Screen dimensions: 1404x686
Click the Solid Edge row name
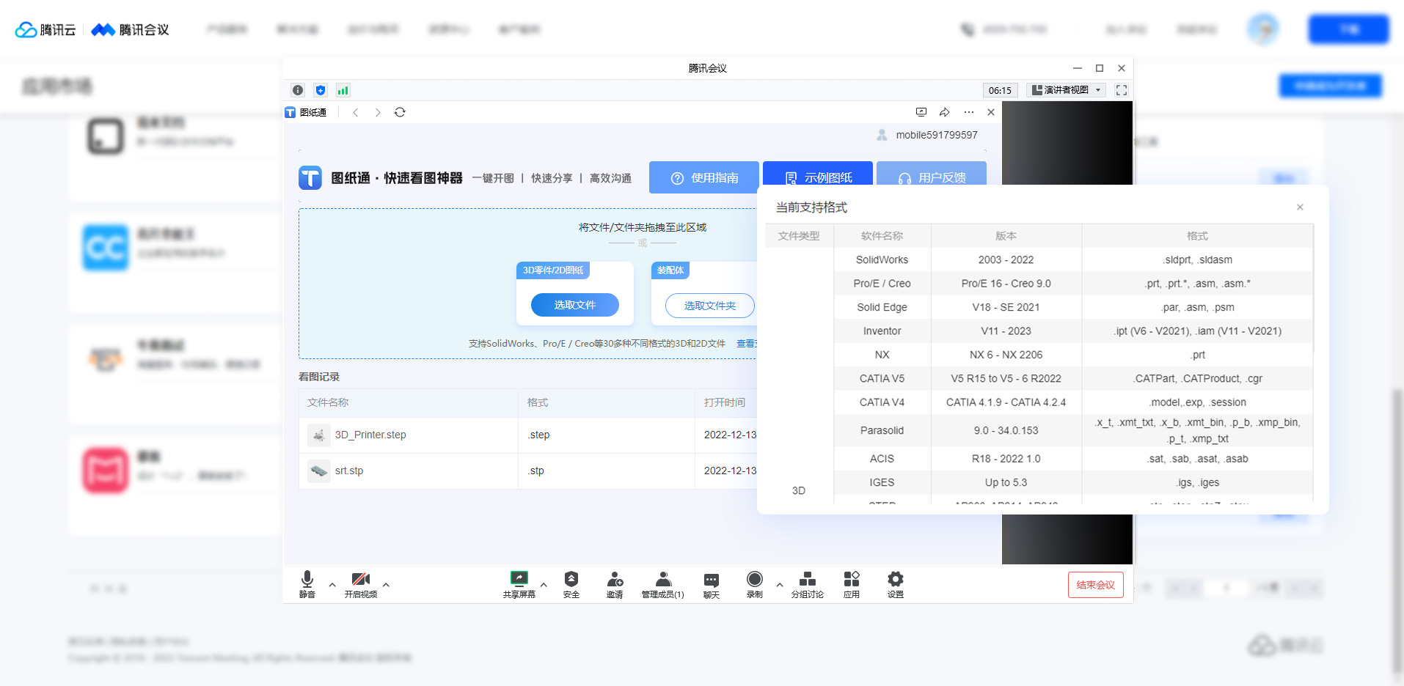(x=882, y=307)
